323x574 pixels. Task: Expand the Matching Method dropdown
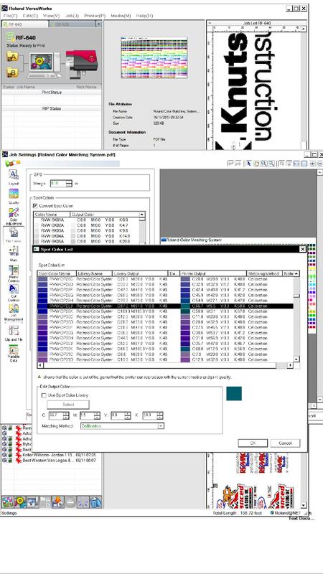pos(160,426)
